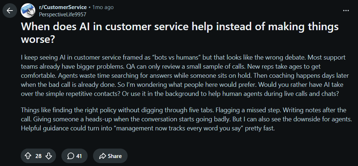This screenshot has width=358, height=166.
Task: Click the word "worse?" in the title
Action: (38, 40)
